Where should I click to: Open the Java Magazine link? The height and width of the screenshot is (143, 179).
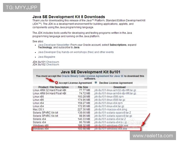click(x=47, y=57)
